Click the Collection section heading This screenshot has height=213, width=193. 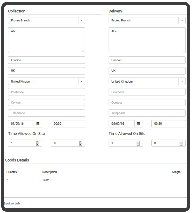click(x=17, y=11)
